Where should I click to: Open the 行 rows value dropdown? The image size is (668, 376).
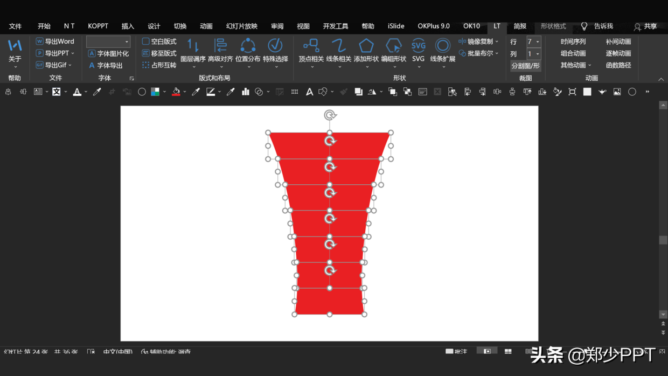pyautogui.click(x=538, y=41)
